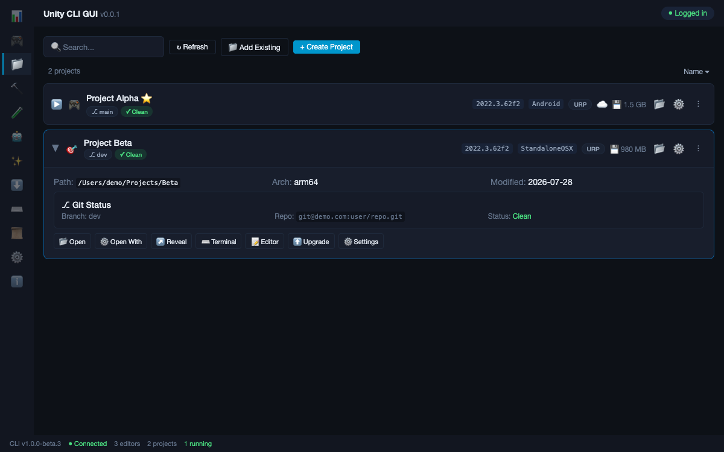The width and height of the screenshot is (724, 452).
Task: Click the Android platform tag
Action: (546, 104)
